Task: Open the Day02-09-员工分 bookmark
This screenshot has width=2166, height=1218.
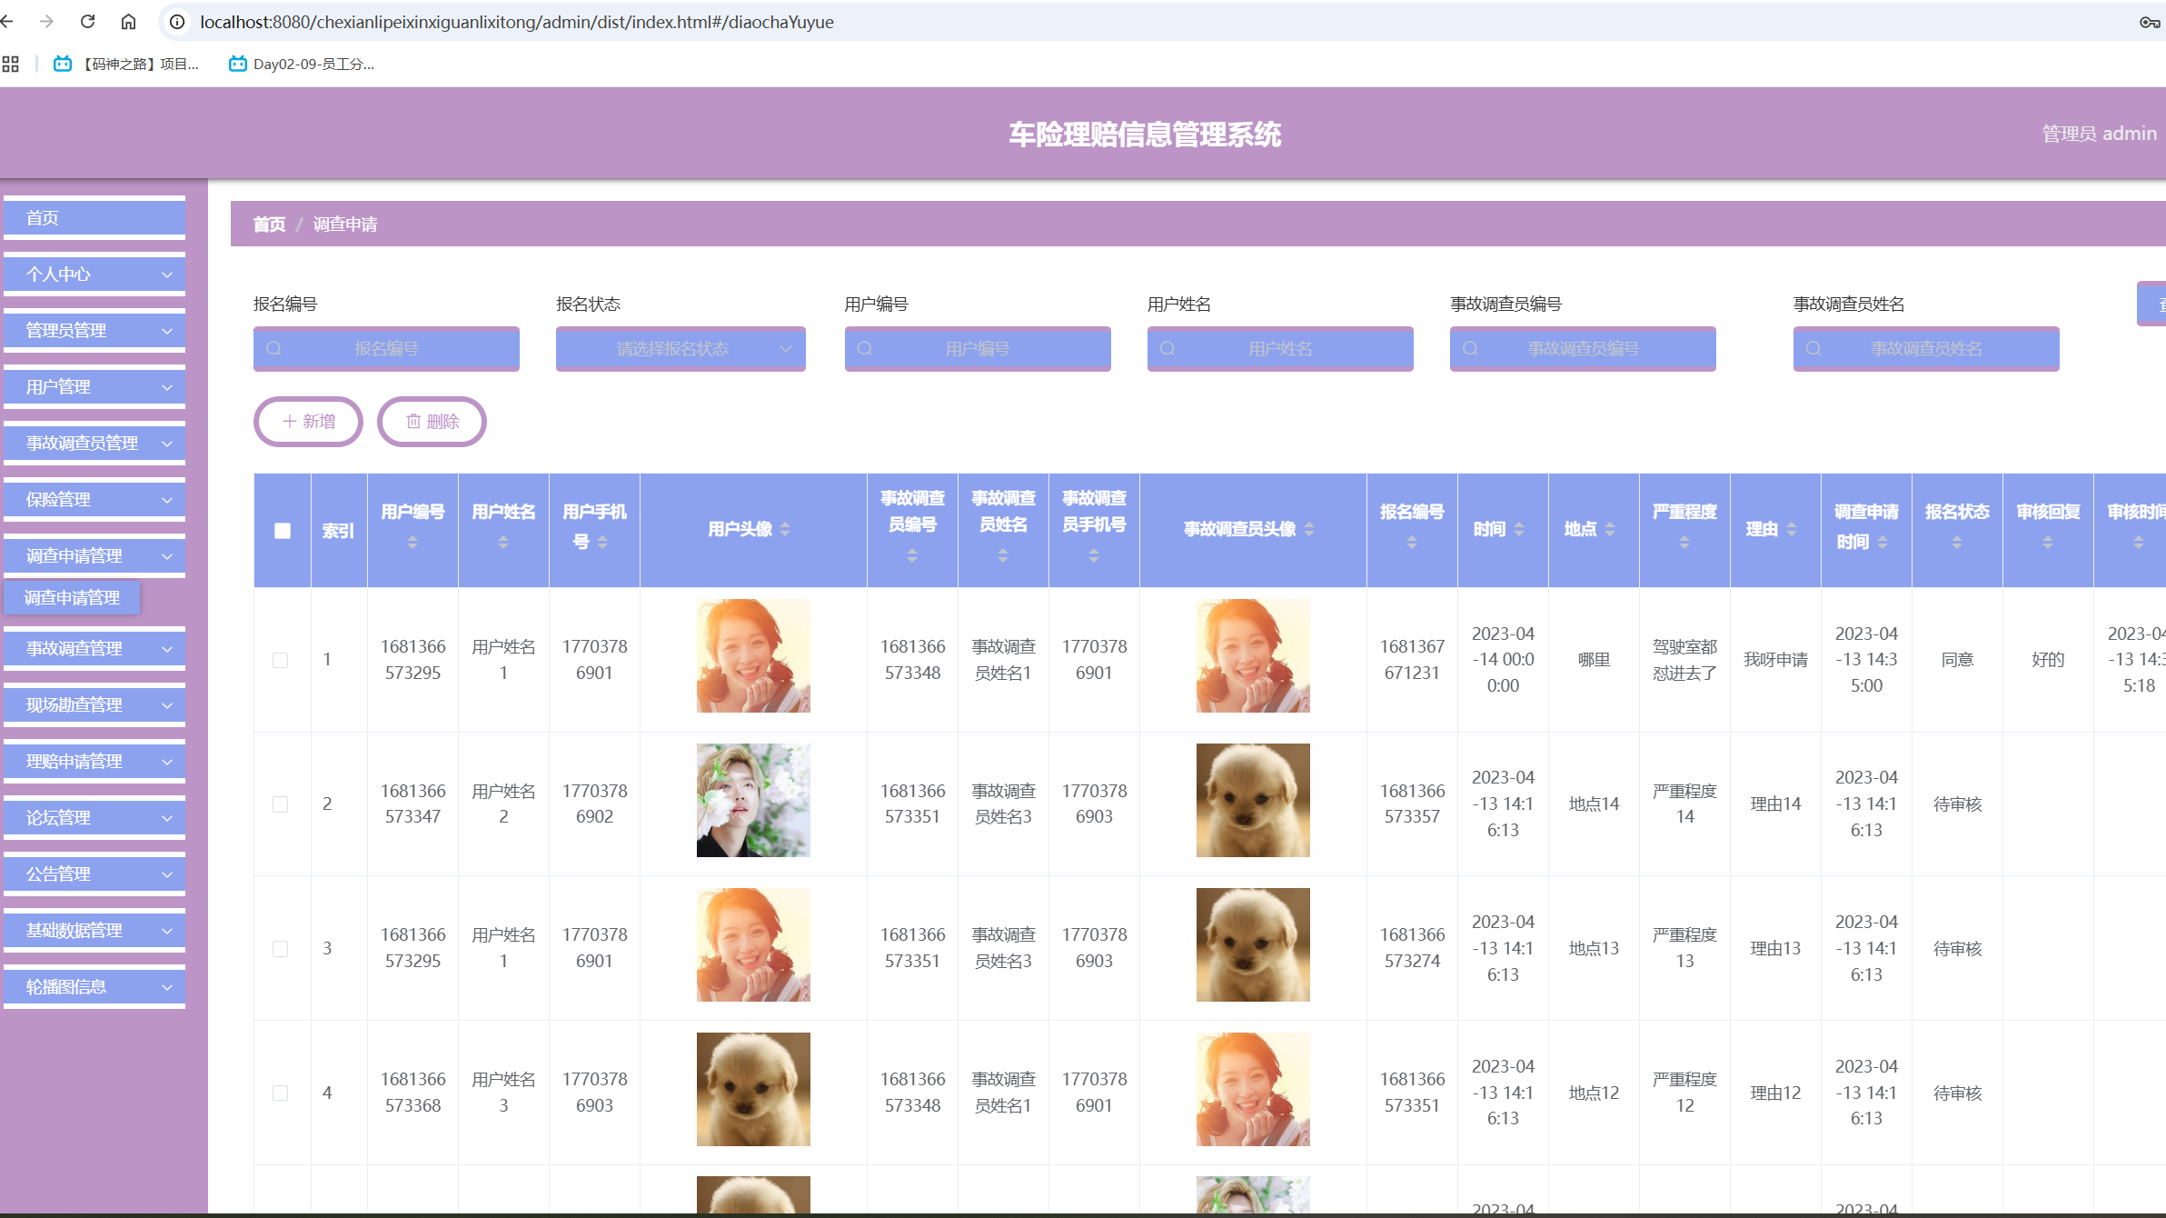Action: (x=301, y=64)
